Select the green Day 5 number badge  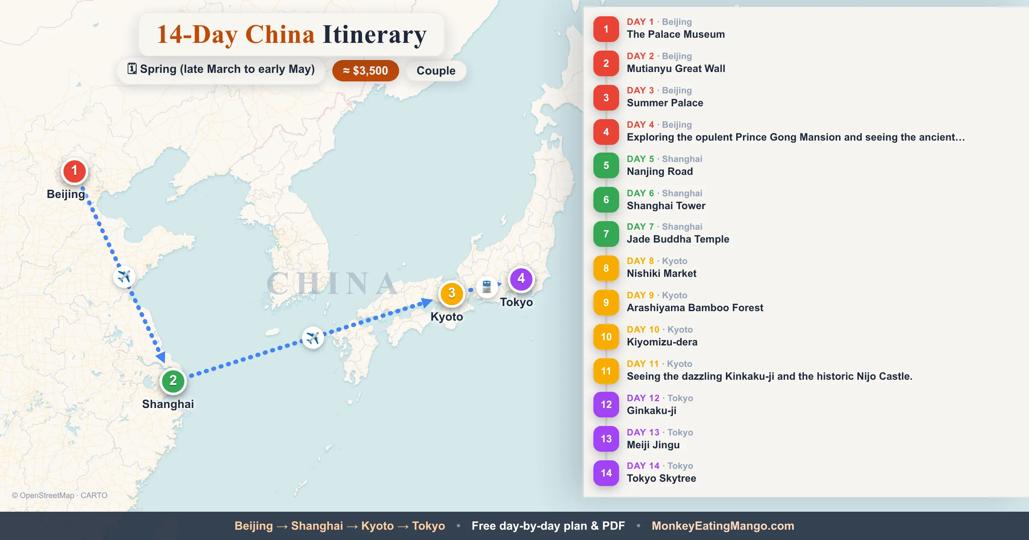[x=606, y=165]
